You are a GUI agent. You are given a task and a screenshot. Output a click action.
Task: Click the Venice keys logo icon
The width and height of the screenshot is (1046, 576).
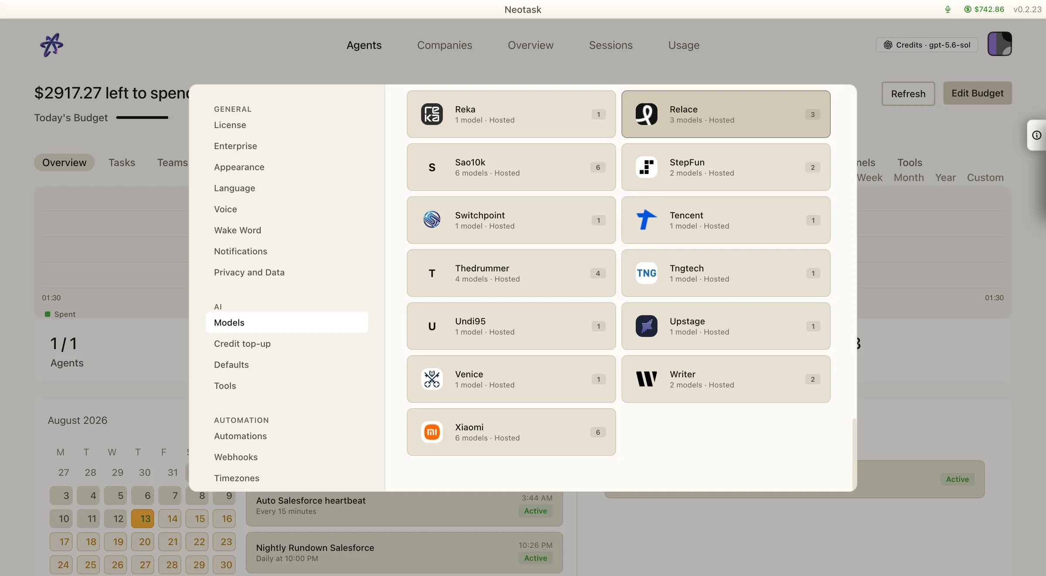point(432,379)
